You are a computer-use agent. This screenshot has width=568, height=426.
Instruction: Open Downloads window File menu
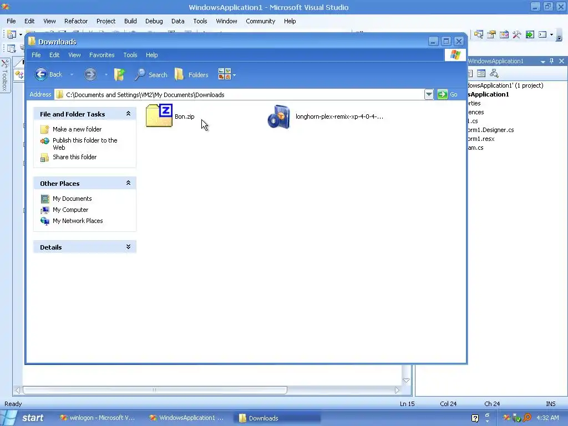36,55
